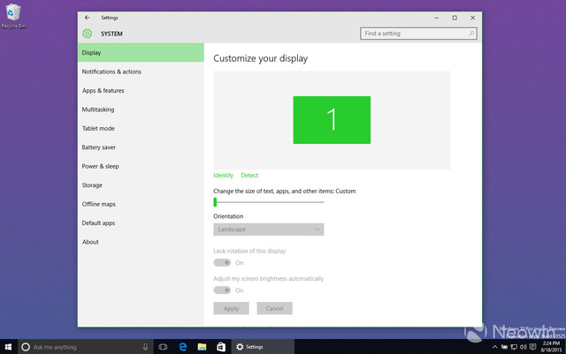Click the System gear icon

click(x=87, y=34)
